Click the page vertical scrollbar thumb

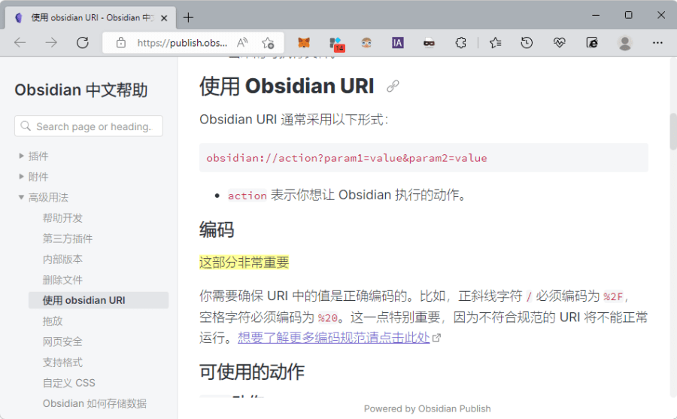672,132
